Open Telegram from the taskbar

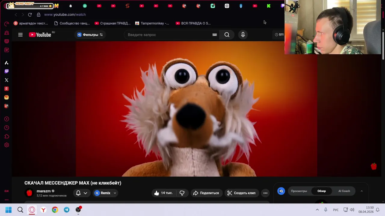click(x=66, y=210)
